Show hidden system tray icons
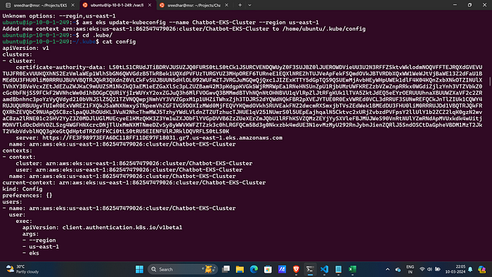This screenshot has height=277, width=492. tap(387, 269)
